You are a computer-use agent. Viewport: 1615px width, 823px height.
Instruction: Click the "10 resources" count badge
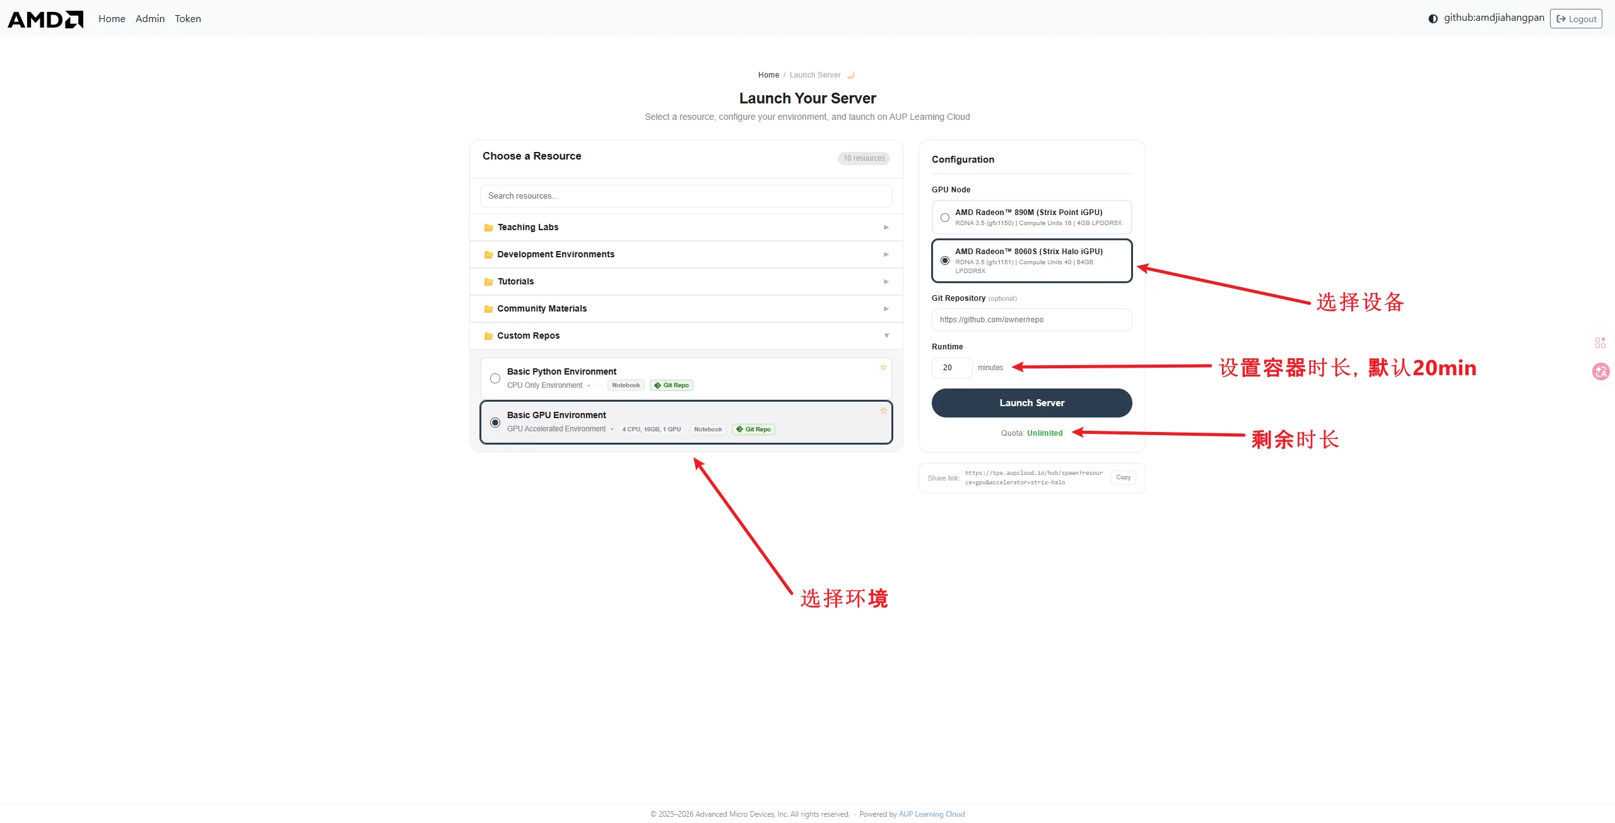864,158
